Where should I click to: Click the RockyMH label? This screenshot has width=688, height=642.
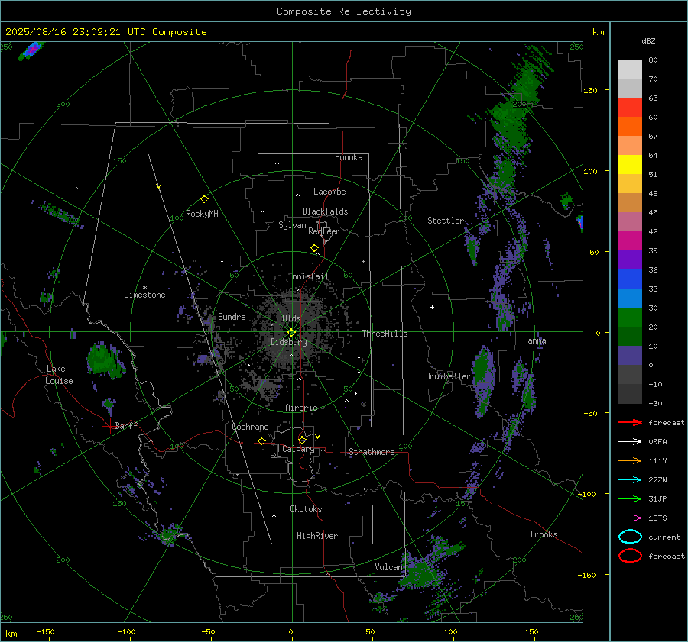202,214
